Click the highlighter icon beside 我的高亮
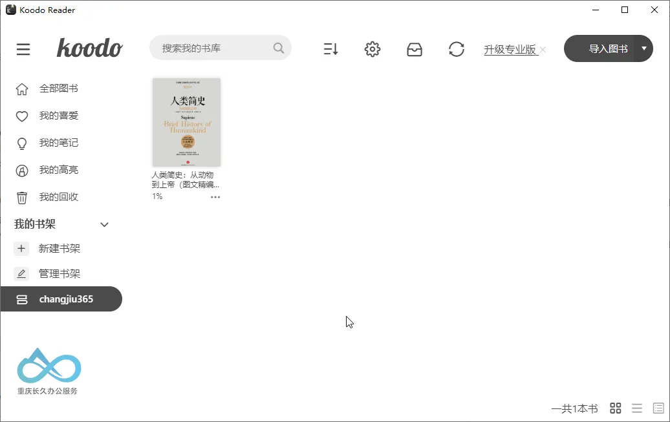This screenshot has height=422, width=670. [x=22, y=171]
